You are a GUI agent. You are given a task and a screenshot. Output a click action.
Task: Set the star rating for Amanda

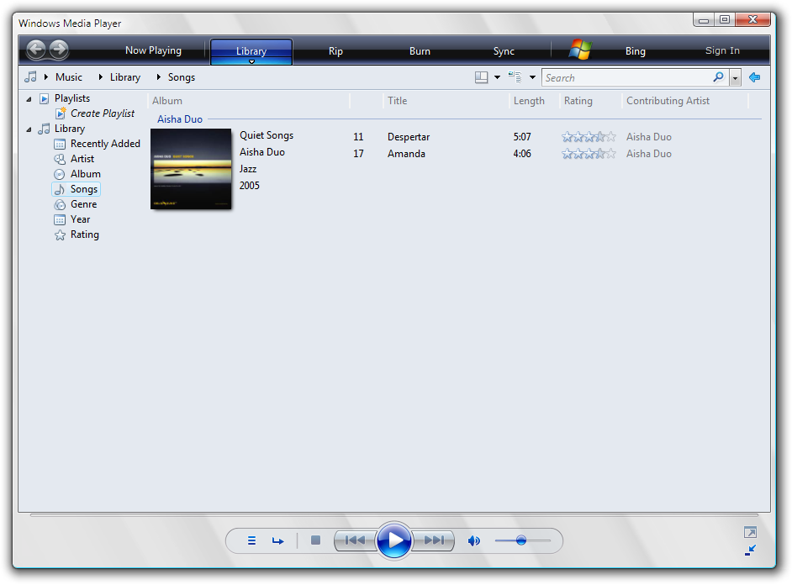589,154
